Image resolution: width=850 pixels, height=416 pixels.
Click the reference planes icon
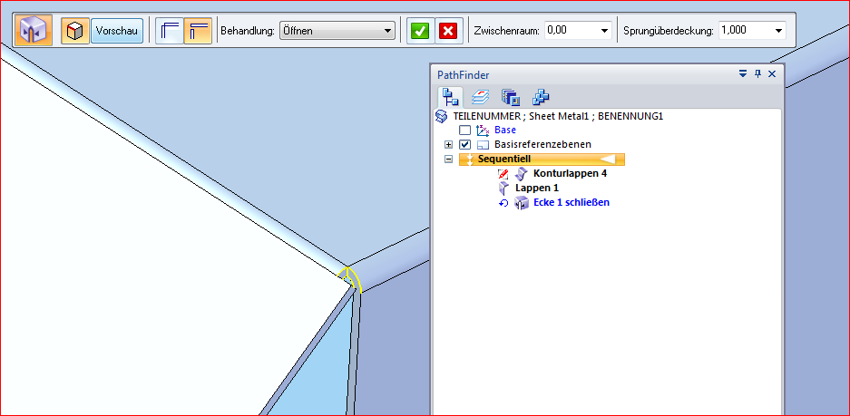click(x=483, y=145)
